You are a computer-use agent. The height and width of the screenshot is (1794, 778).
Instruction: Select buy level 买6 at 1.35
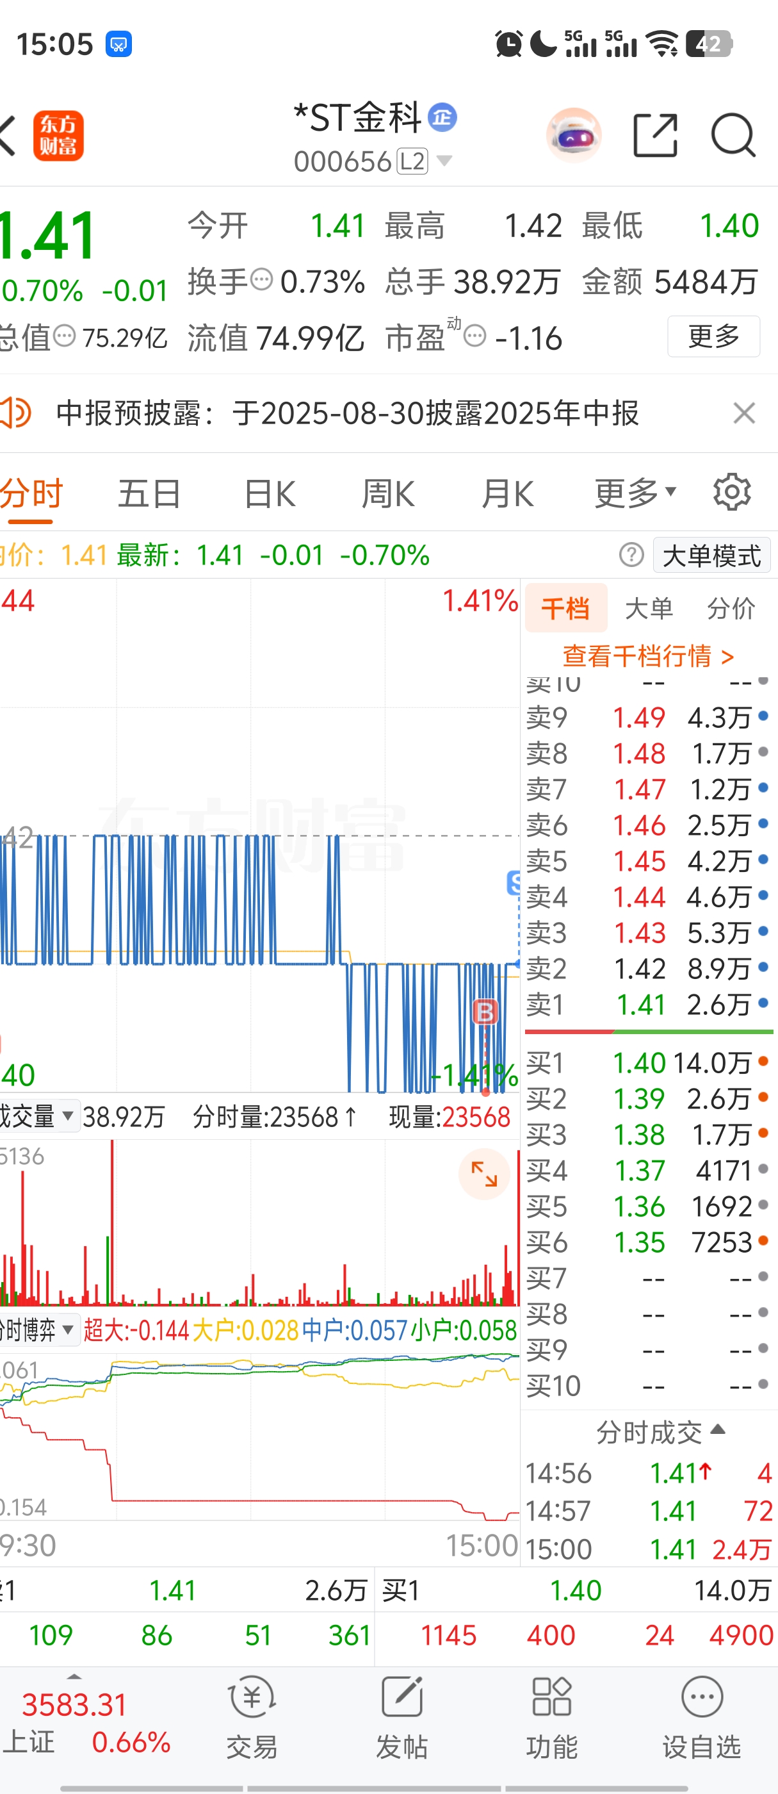648,1242
